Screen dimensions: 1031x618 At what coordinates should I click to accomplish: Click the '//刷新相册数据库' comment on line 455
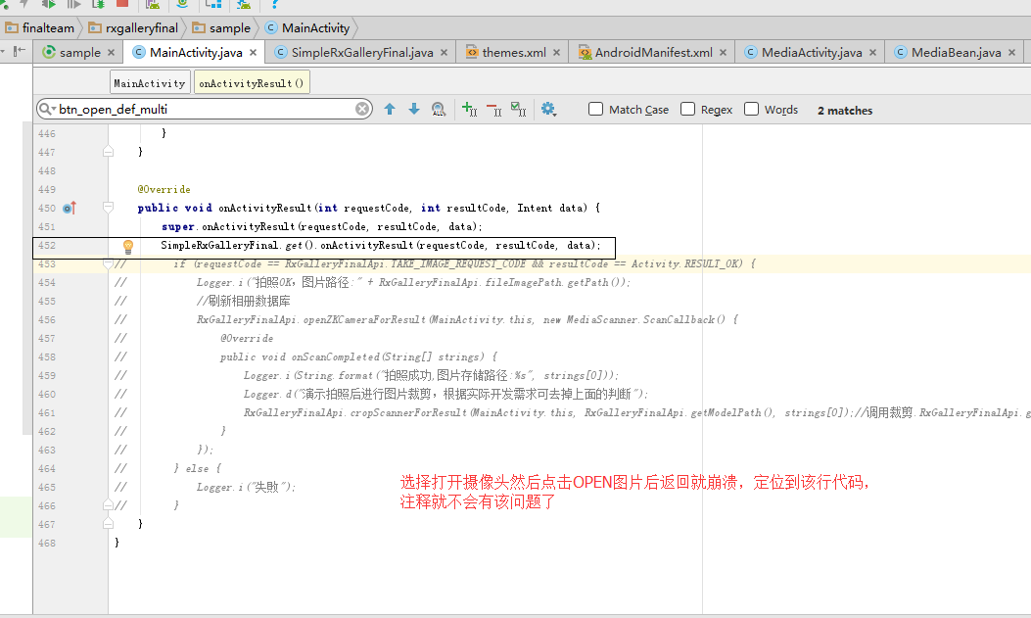tap(243, 301)
